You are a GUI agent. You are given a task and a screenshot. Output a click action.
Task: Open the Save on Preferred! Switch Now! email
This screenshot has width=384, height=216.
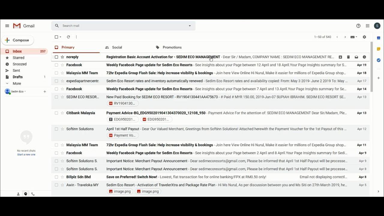click(210, 177)
